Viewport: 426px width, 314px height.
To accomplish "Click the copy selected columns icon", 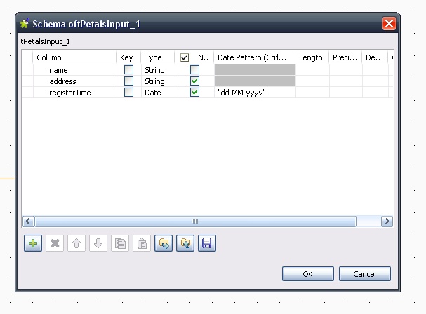I will 120,244.
